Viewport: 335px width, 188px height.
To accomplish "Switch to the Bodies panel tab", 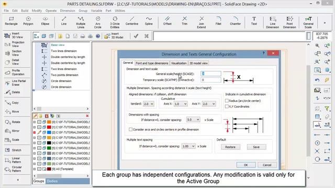I will click(x=52, y=181).
